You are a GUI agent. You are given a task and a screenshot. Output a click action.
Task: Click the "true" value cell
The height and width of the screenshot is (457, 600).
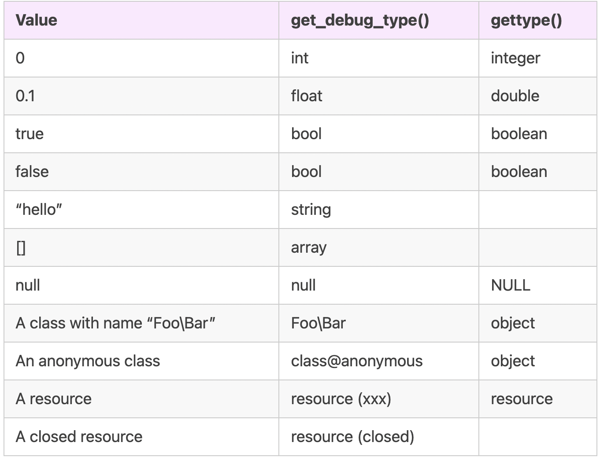[30, 134]
